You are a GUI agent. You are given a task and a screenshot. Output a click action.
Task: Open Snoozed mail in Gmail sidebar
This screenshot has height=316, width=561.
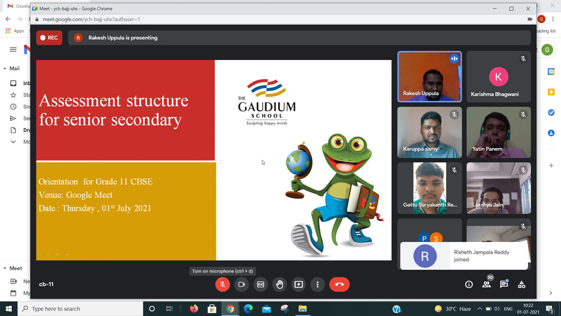tap(20, 107)
